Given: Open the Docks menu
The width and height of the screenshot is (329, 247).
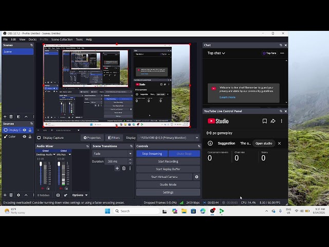Looking at the screenshot, I should (32, 40).
